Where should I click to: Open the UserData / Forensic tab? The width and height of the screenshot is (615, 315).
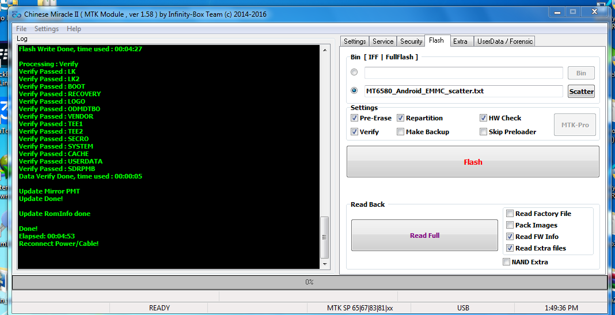click(x=505, y=41)
